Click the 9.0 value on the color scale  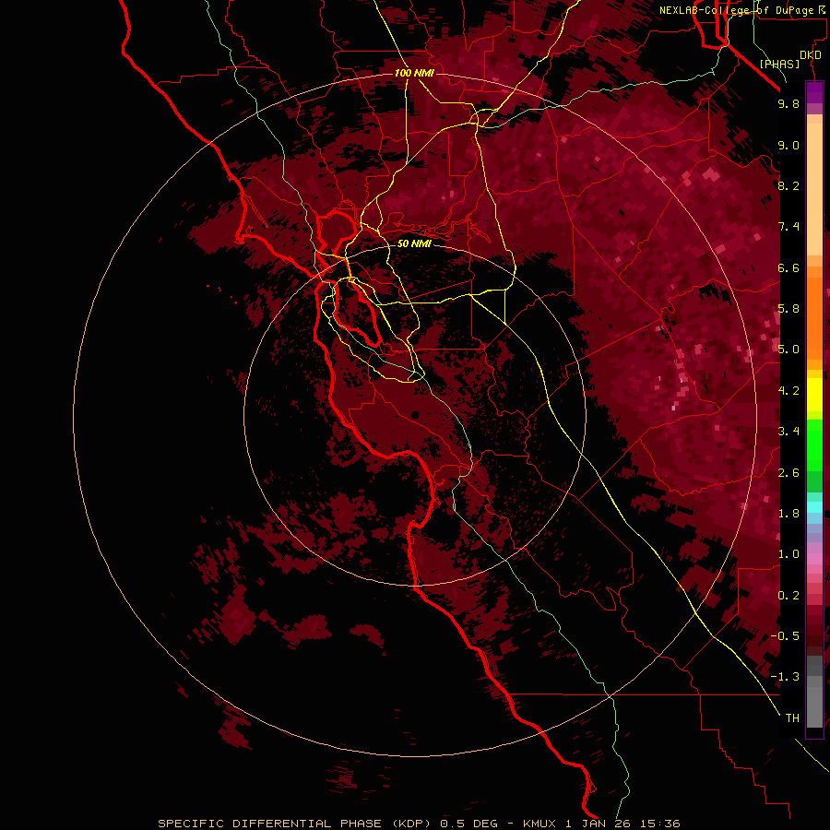coord(788,145)
